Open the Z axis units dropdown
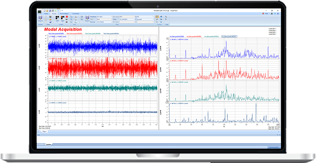Screen dimensions: 316x163 point(145,22)
